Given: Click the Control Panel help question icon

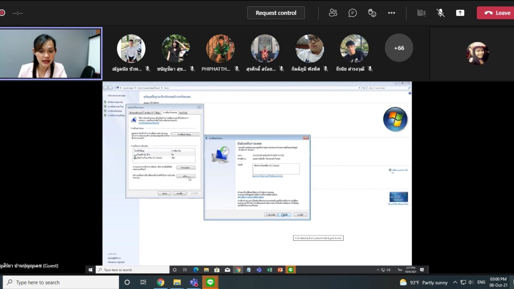Looking at the screenshot, I should coord(409,93).
